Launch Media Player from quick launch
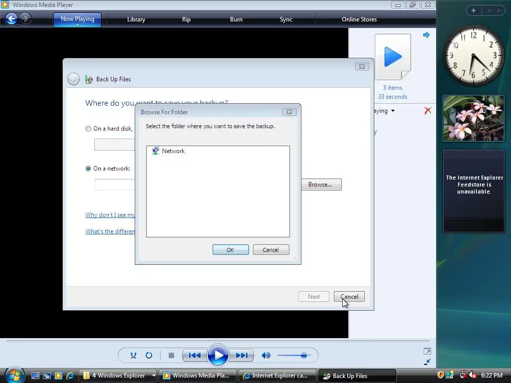The height and width of the screenshot is (383, 511). point(58,376)
